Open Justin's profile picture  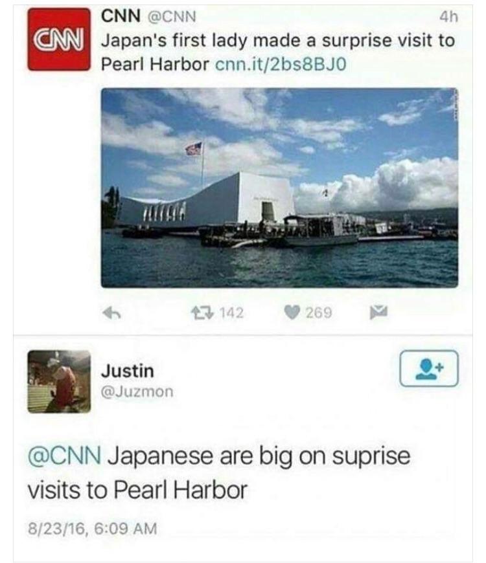(x=59, y=381)
